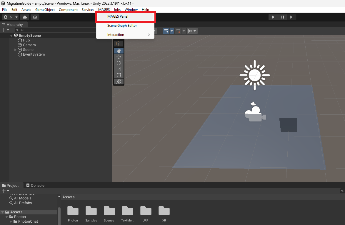Screen dimensions: 345x225
Task: Open the Assets menu in menu bar
Action: pyautogui.click(x=26, y=10)
